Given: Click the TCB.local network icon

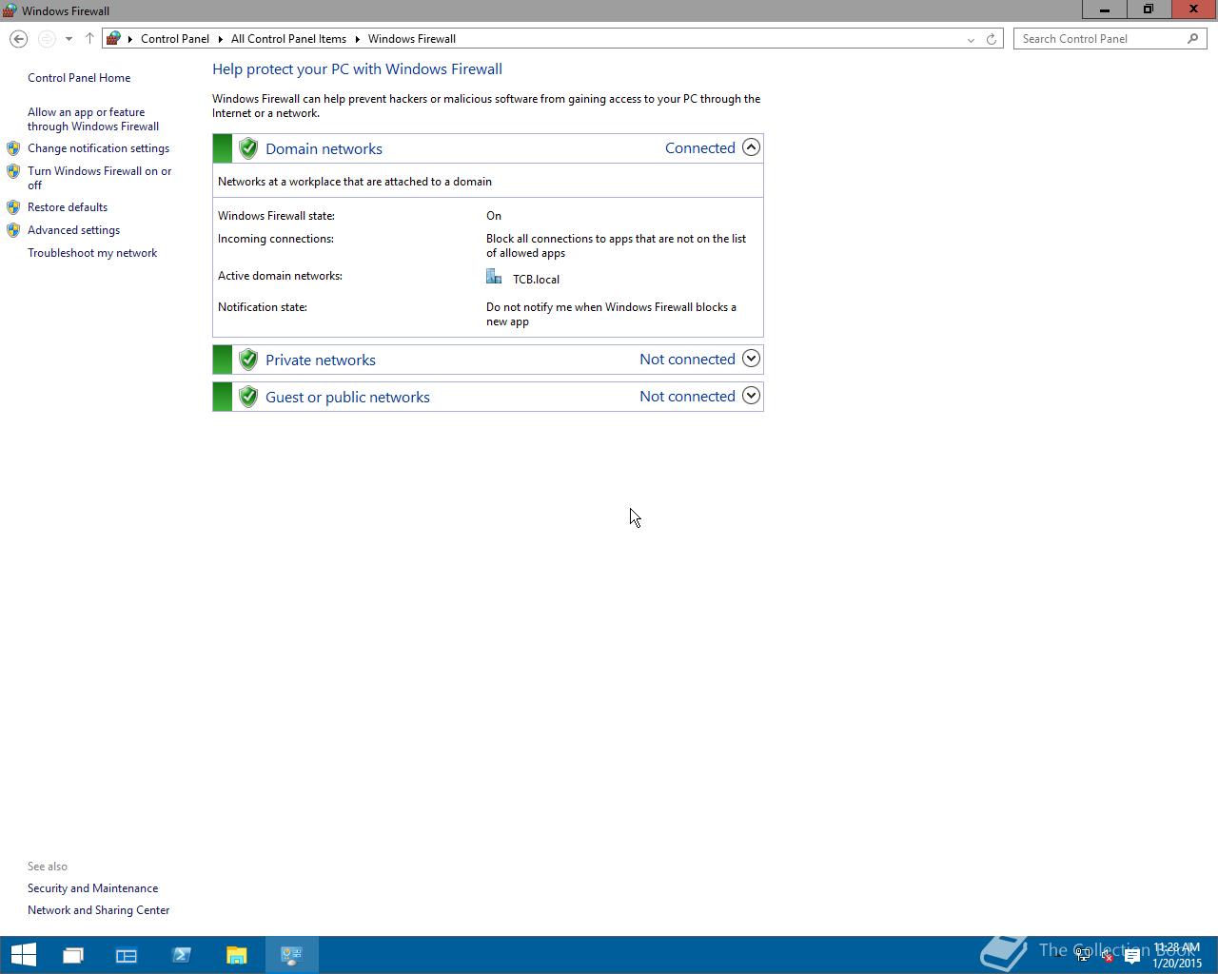Looking at the screenshot, I should pos(494,277).
